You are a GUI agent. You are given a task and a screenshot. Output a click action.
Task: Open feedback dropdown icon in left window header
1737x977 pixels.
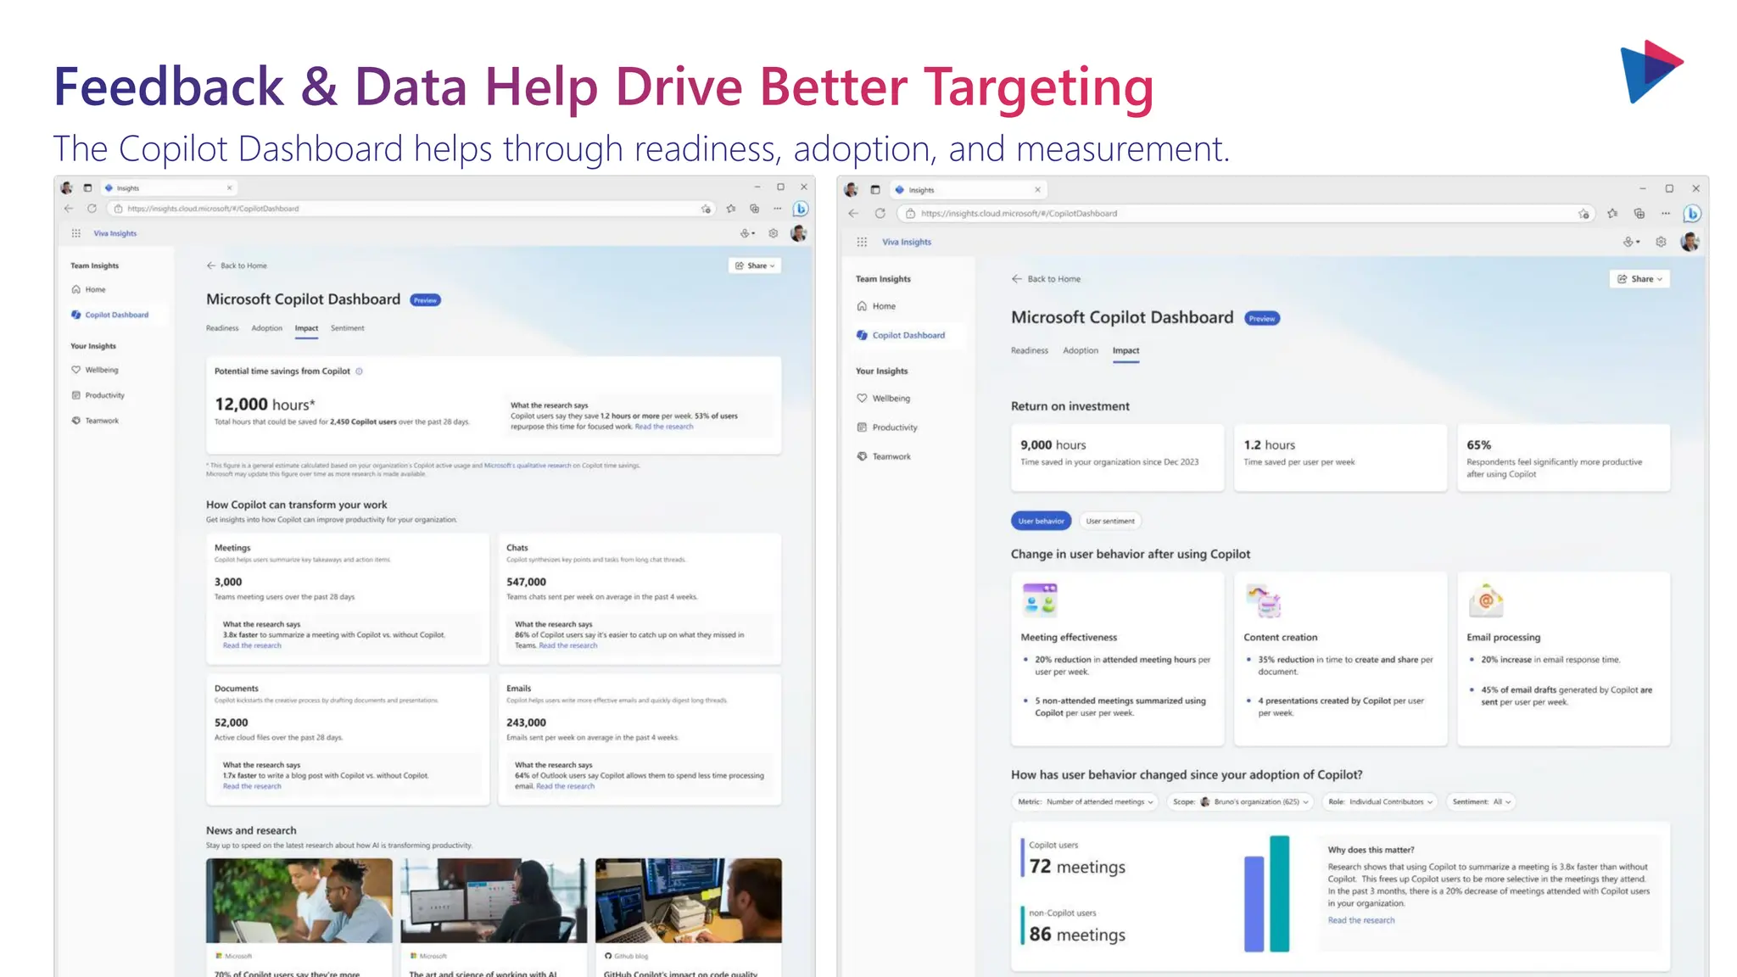click(x=747, y=233)
